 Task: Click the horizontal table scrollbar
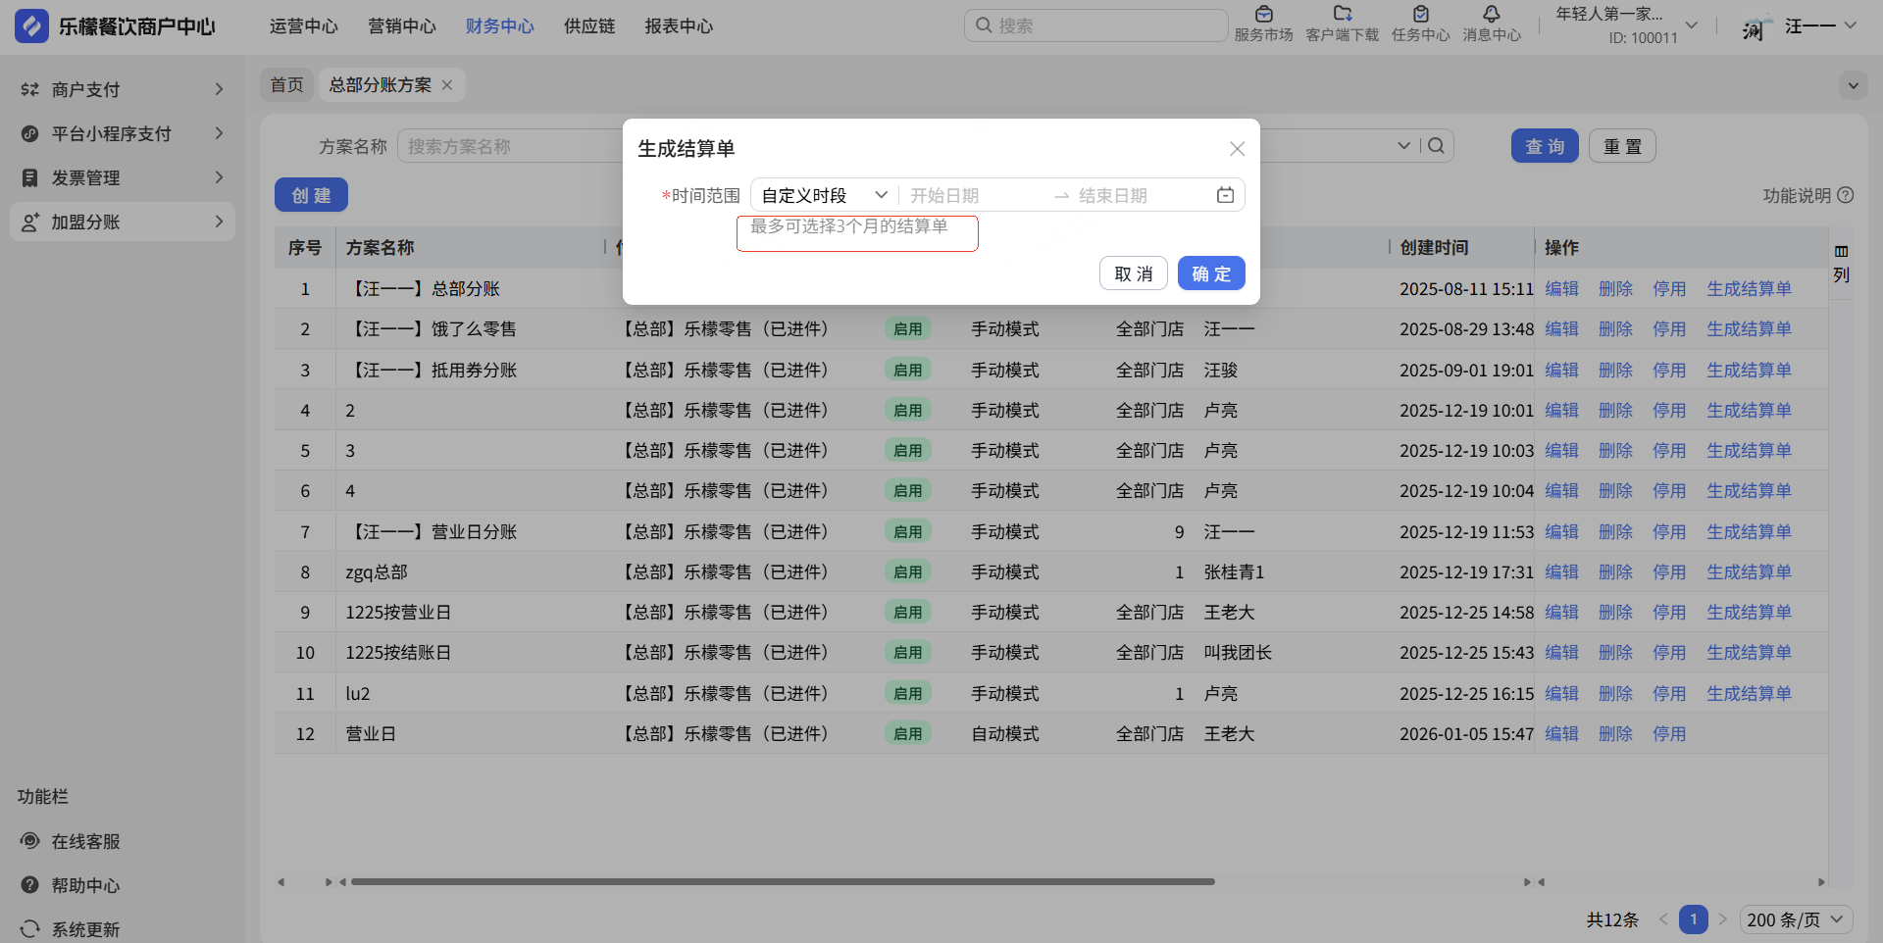(x=782, y=881)
